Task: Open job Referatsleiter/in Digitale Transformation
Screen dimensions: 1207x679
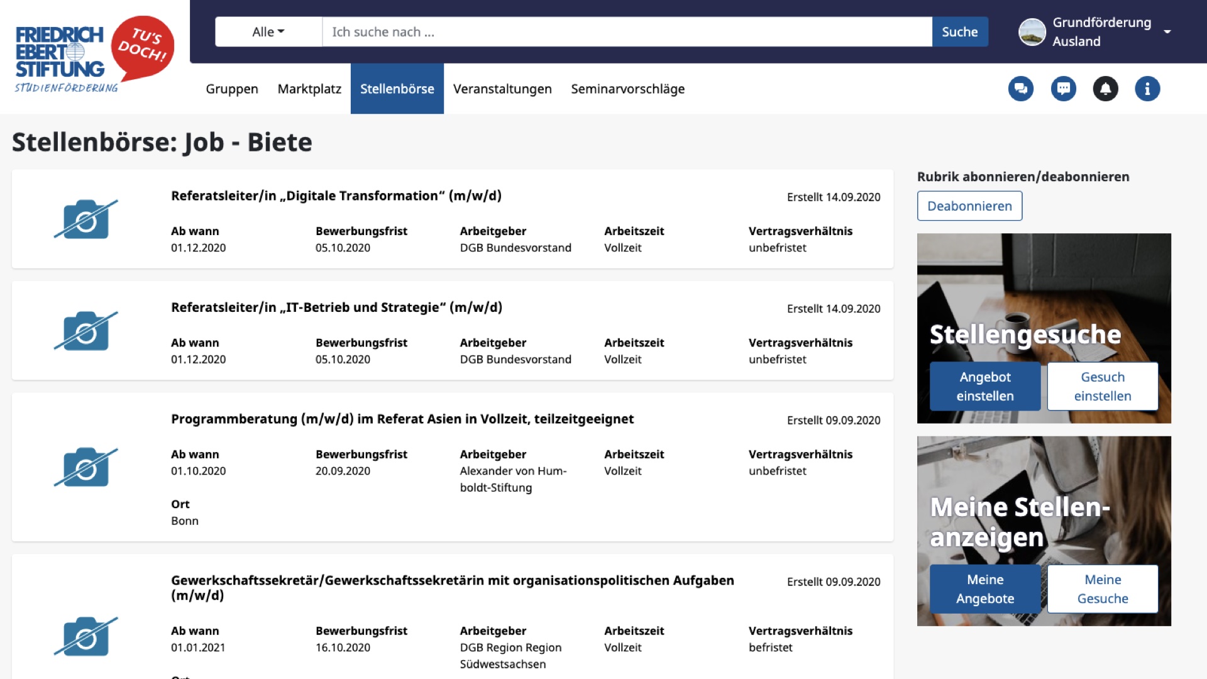Action: 336,196
